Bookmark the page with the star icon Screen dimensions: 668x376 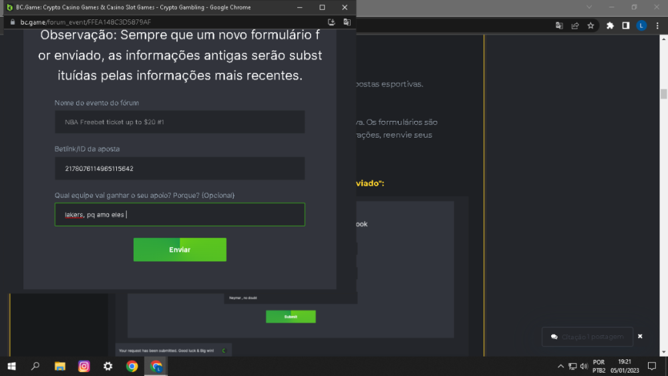tap(591, 25)
